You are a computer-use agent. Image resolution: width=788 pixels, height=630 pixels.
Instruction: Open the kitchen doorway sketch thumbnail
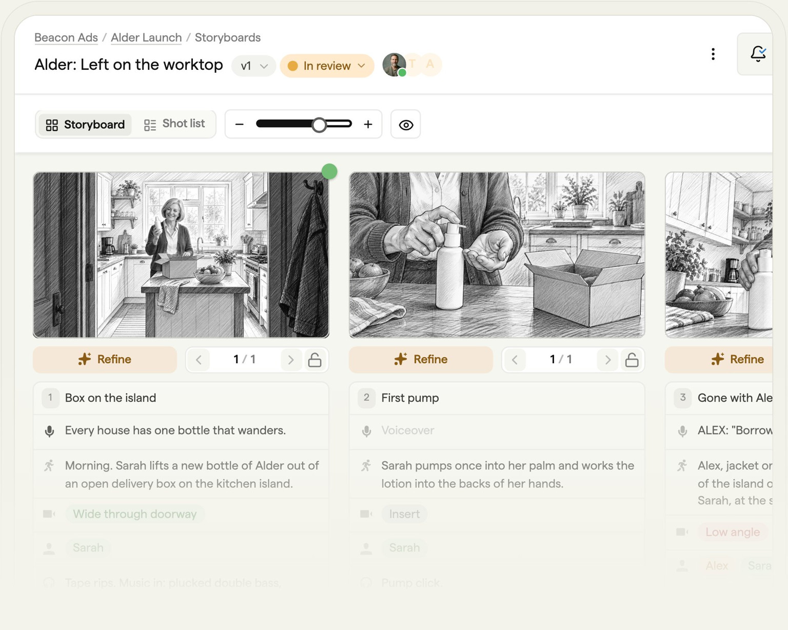[181, 255]
